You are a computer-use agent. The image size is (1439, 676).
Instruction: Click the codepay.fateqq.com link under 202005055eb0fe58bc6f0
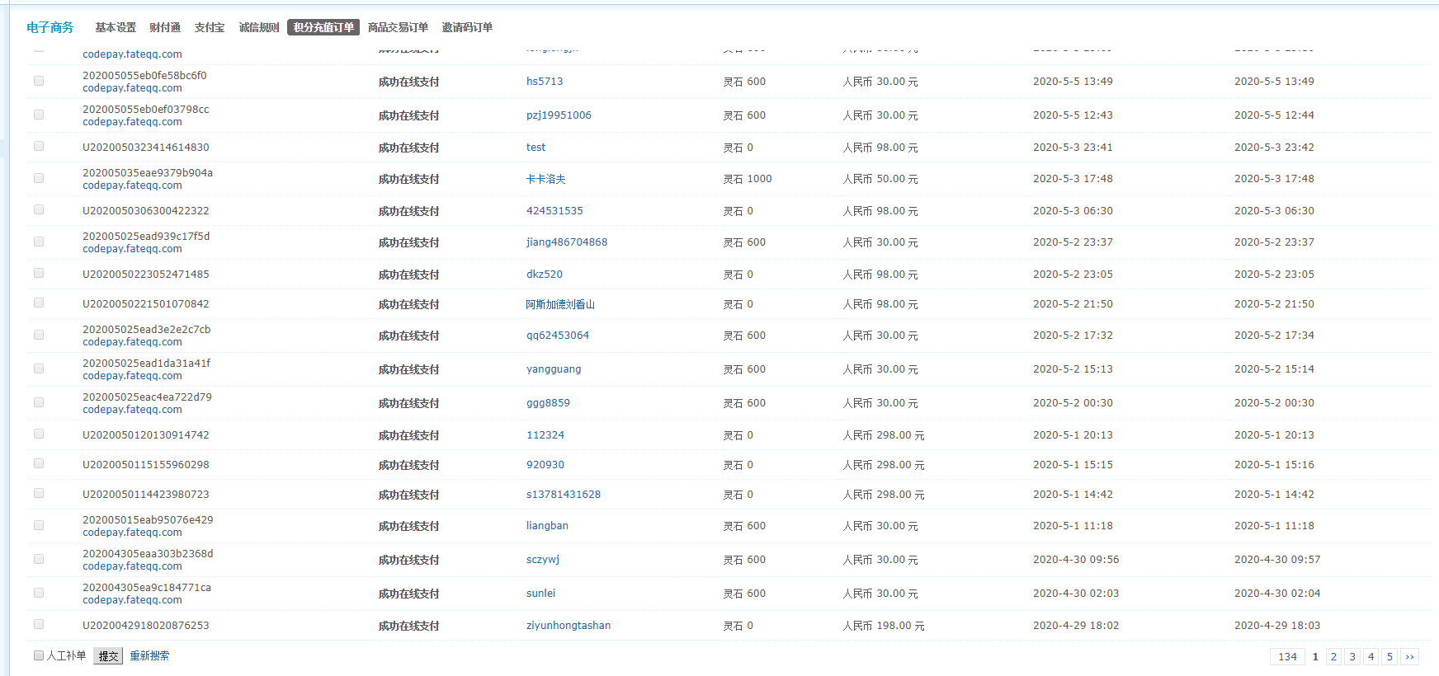(132, 88)
